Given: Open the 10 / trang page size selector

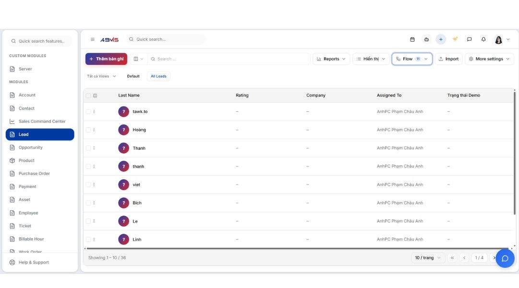Looking at the screenshot, I should click(x=427, y=258).
